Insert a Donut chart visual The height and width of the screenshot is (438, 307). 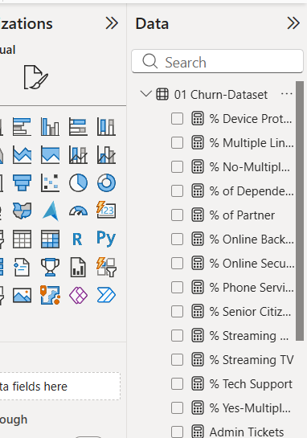click(x=106, y=183)
